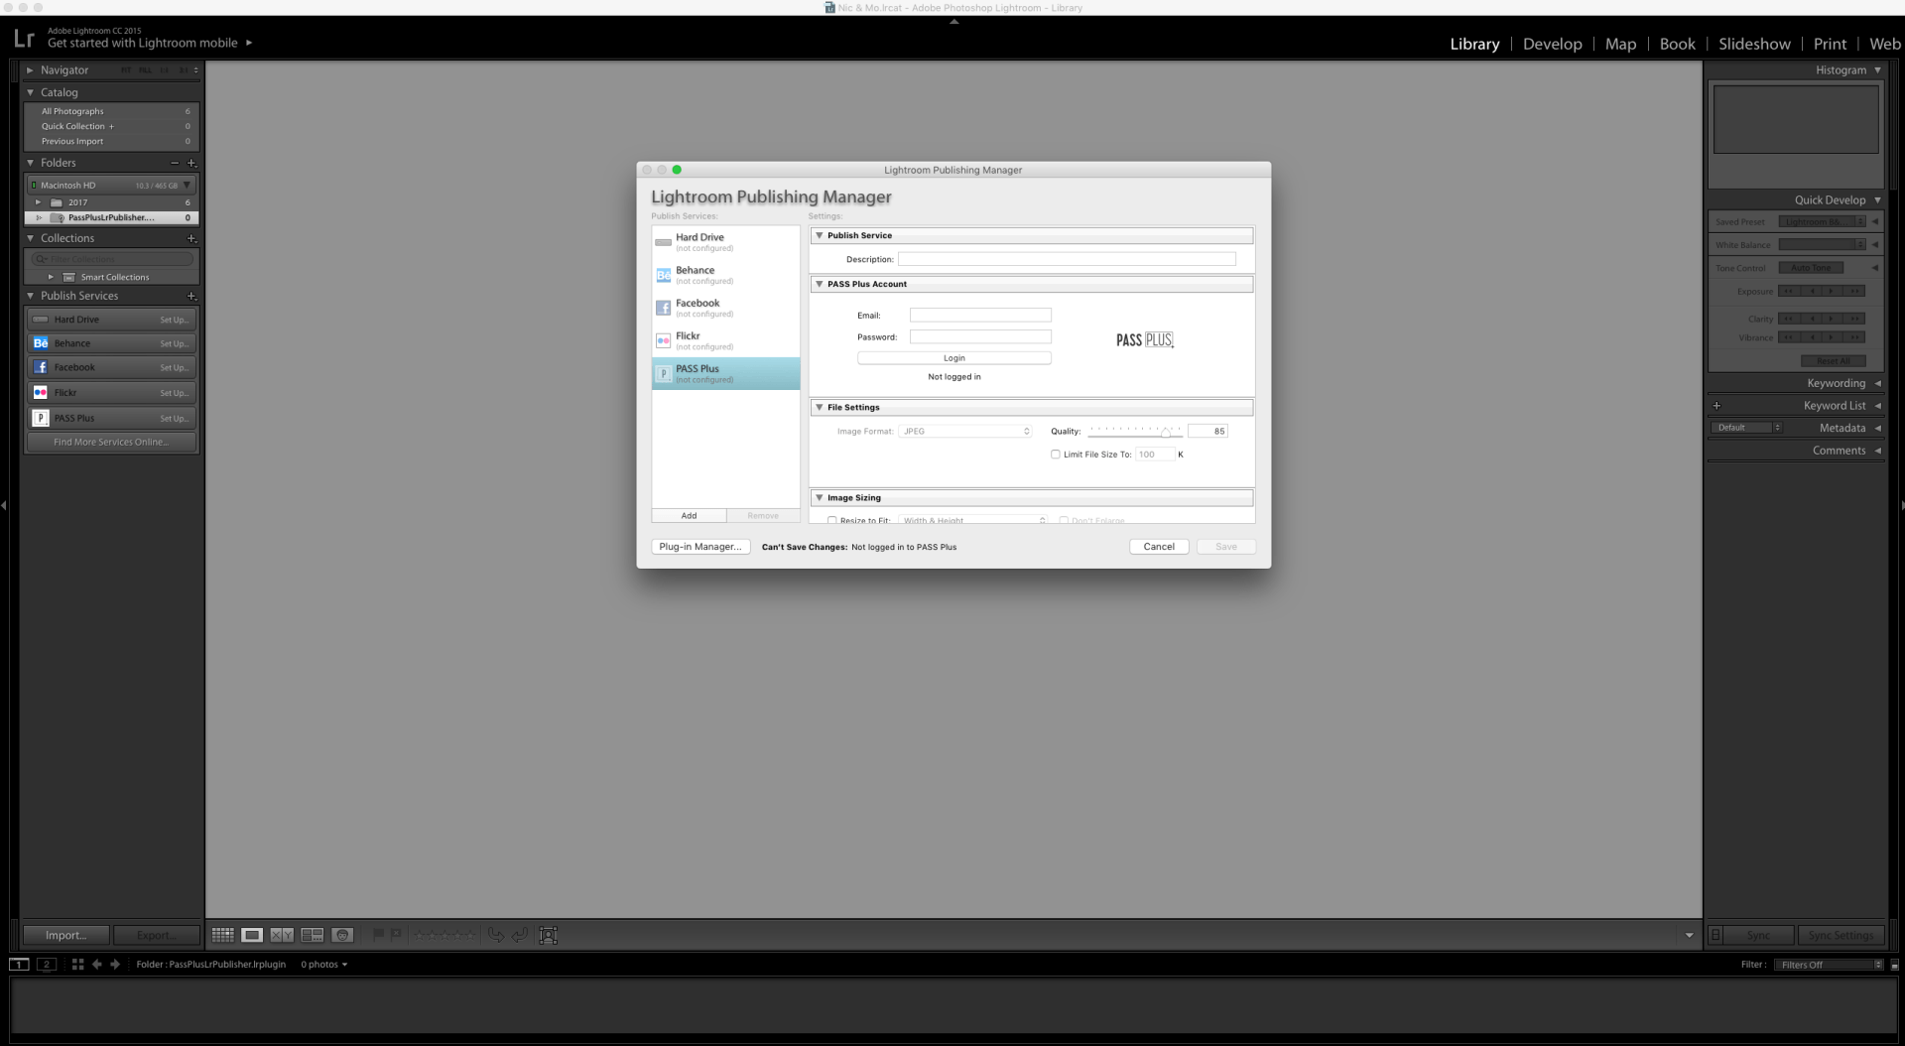Click Add below publish services list

click(689, 516)
